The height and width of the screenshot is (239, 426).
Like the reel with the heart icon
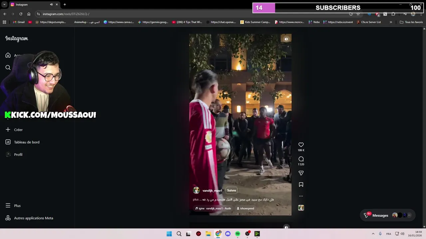(301, 145)
